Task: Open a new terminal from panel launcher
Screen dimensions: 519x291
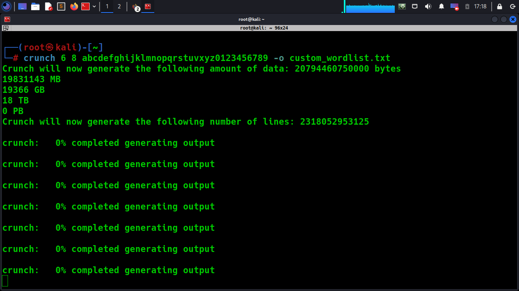Action: [85, 6]
